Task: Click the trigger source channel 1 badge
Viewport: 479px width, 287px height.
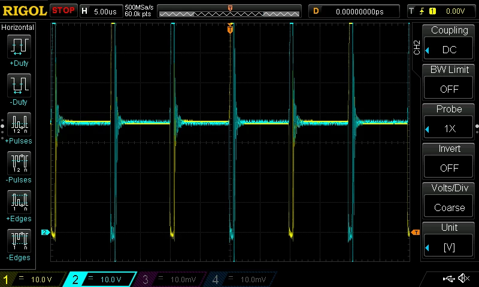Action: pos(432,11)
